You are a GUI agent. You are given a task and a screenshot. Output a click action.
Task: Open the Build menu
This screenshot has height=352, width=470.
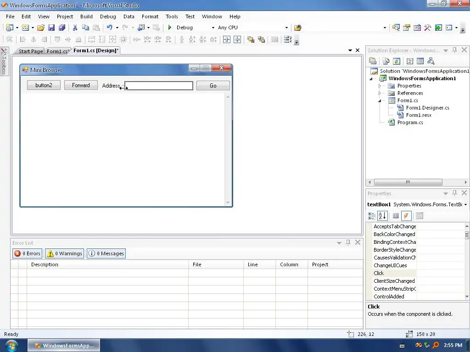[x=86, y=16]
